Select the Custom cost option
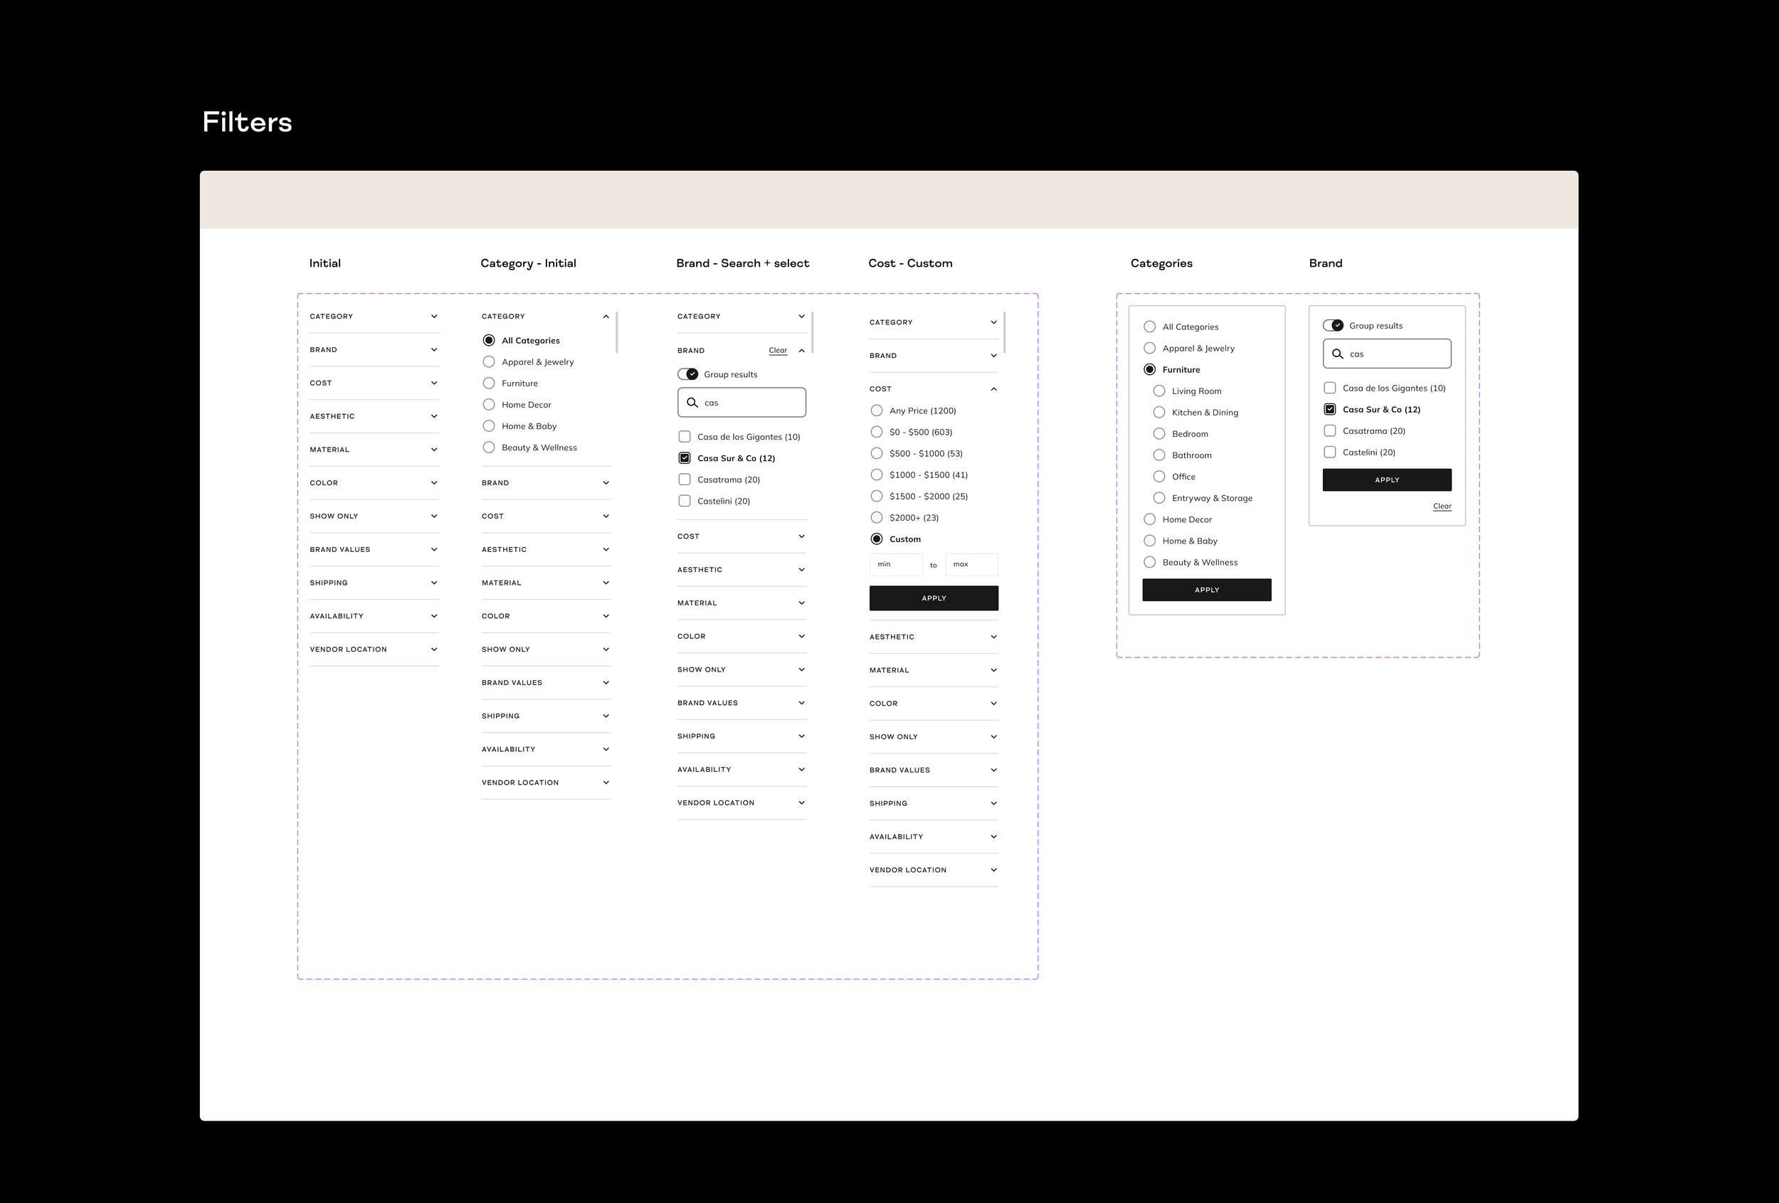Screen dimensions: 1779x1203 tap(875, 539)
